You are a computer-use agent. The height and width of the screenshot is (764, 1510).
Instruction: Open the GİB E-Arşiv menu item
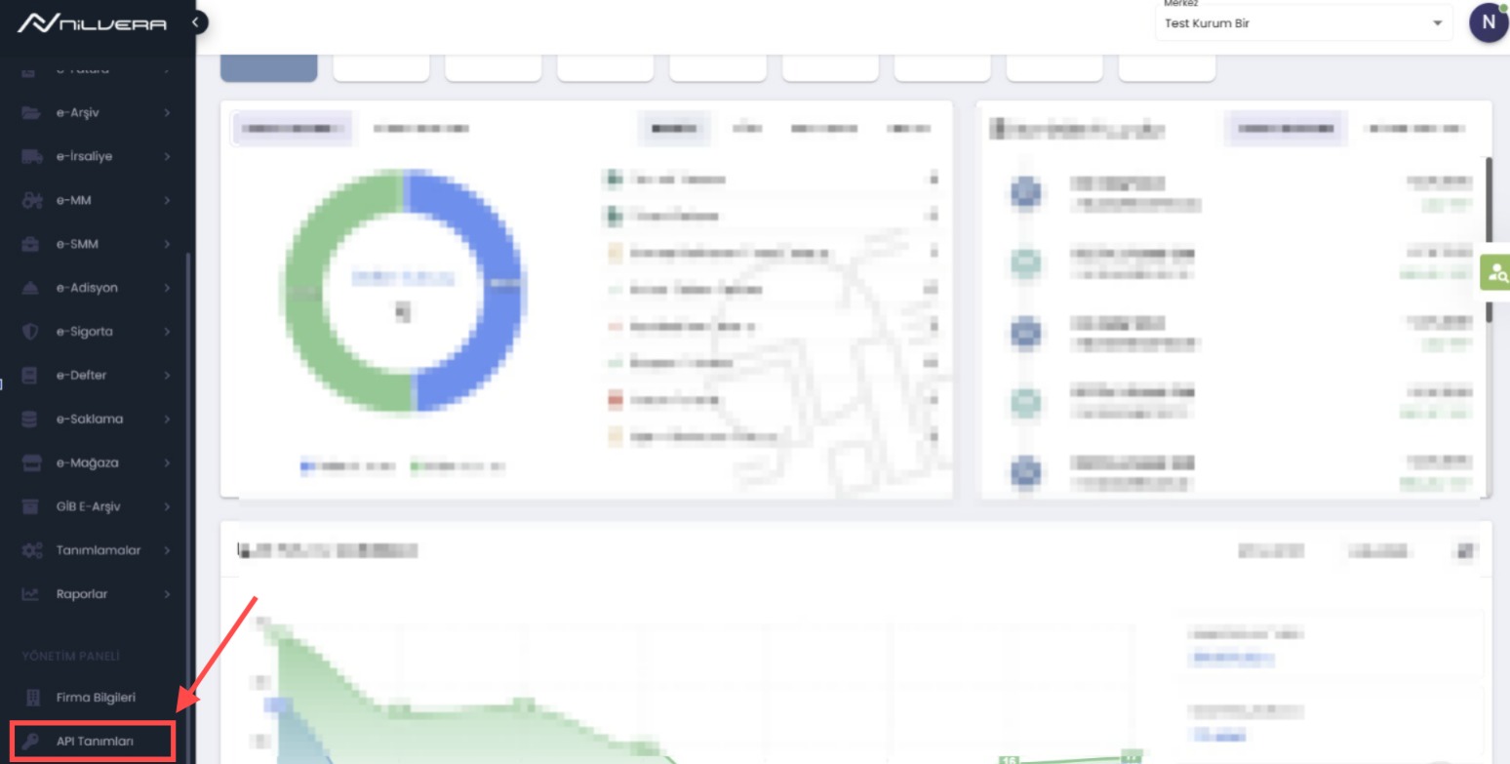pos(88,506)
